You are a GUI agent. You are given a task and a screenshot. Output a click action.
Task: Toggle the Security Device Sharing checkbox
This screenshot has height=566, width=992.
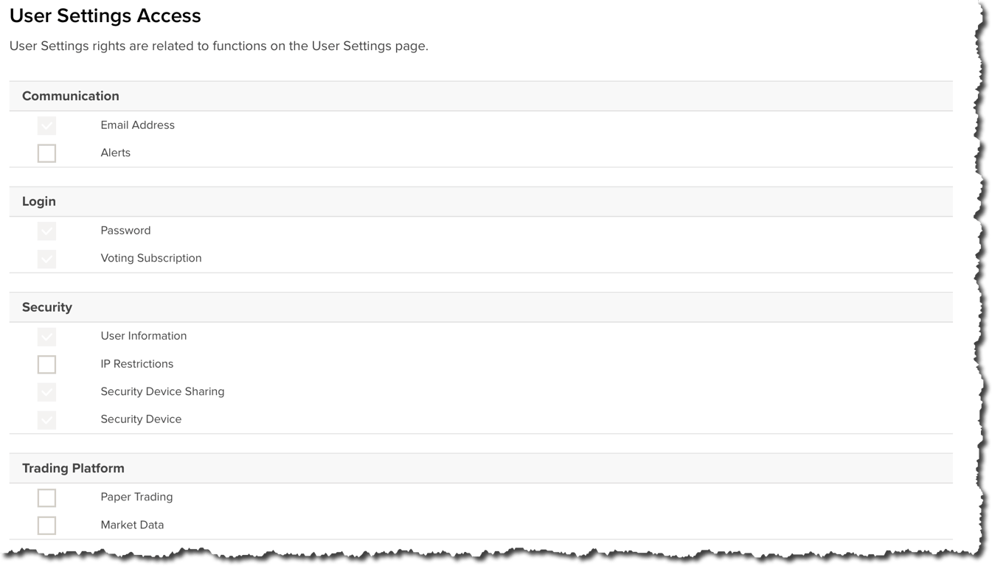point(46,392)
